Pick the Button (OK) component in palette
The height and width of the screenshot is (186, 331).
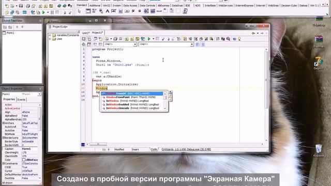click(127, 11)
